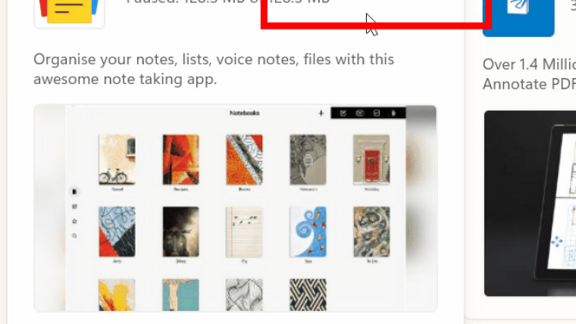Click the notebooks icon in preview sidebar
Screen dimensions: 576x324
(x=74, y=192)
